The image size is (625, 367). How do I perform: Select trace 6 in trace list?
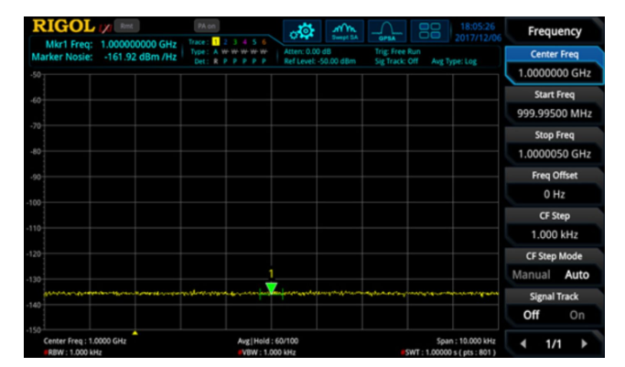point(264,41)
